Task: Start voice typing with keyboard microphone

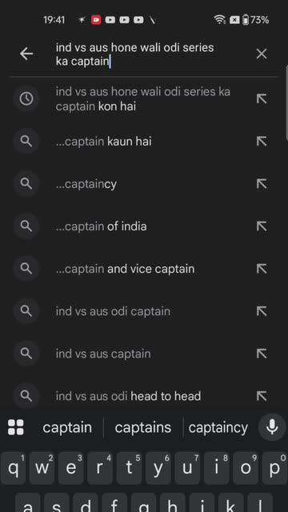Action: 272,427
